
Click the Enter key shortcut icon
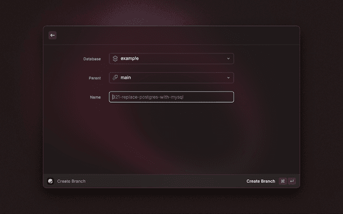pos(292,181)
